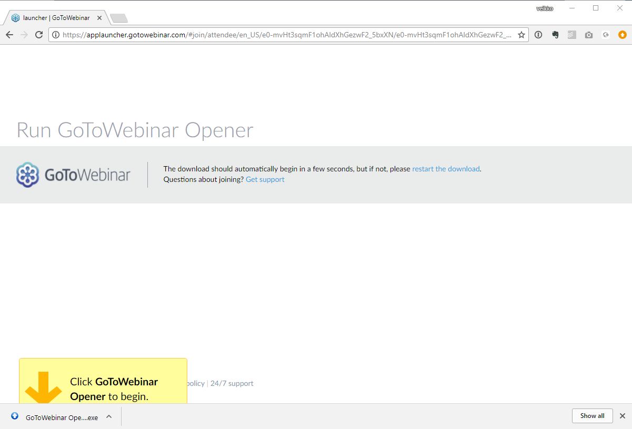Click the GoToWebinar logo

click(x=73, y=175)
